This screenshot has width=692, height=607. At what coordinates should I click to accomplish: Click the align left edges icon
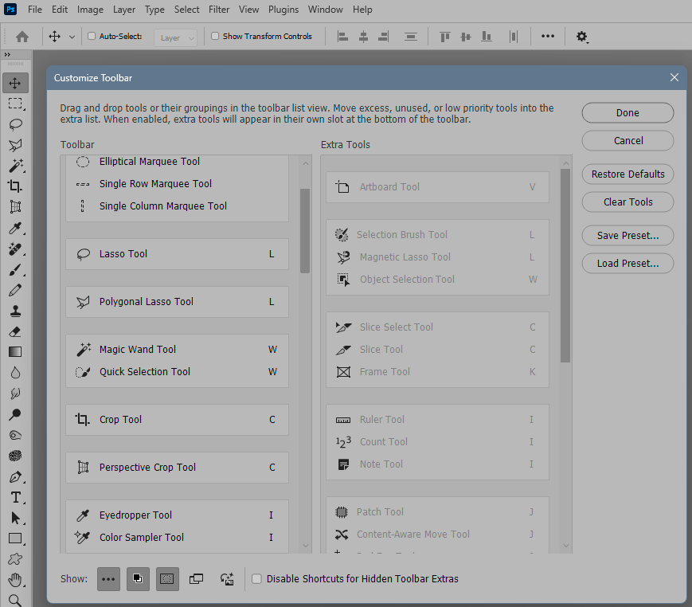342,37
